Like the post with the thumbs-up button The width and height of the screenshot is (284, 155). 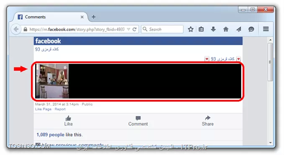point(68,121)
